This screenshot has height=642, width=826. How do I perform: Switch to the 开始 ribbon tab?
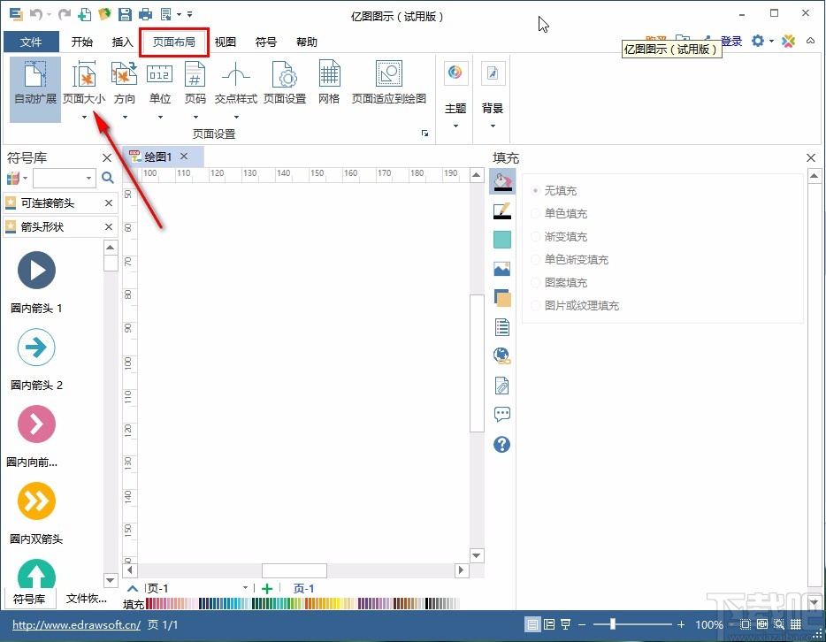(81, 42)
